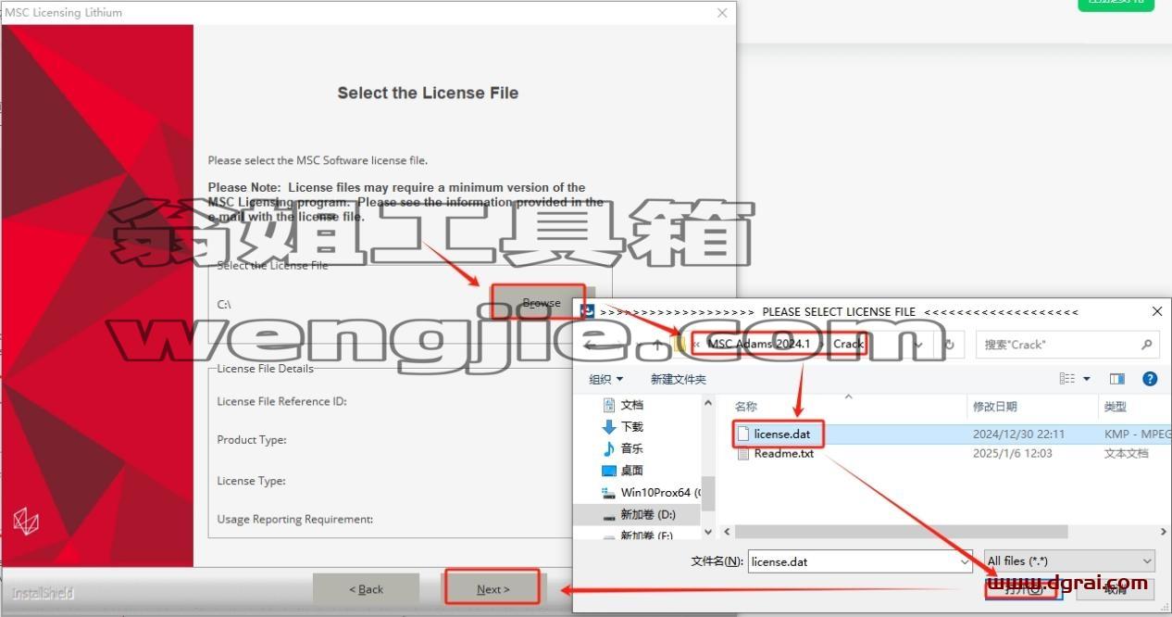Click the < Back button
Screen dimensions: 1172x617
click(x=366, y=589)
